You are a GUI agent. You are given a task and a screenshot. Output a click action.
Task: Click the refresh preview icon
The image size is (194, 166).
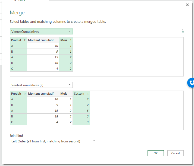pos(182,31)
